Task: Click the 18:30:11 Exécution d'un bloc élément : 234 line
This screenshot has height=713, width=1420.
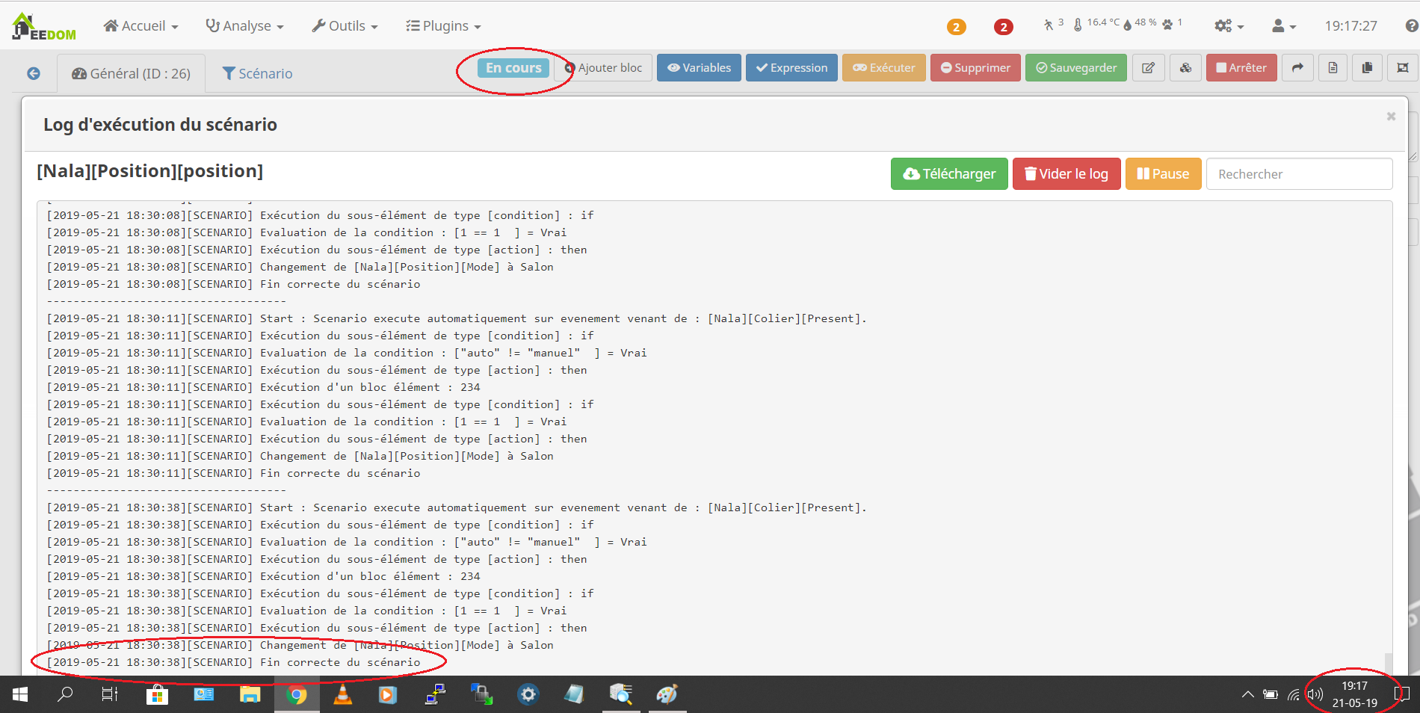Action: 263,388
